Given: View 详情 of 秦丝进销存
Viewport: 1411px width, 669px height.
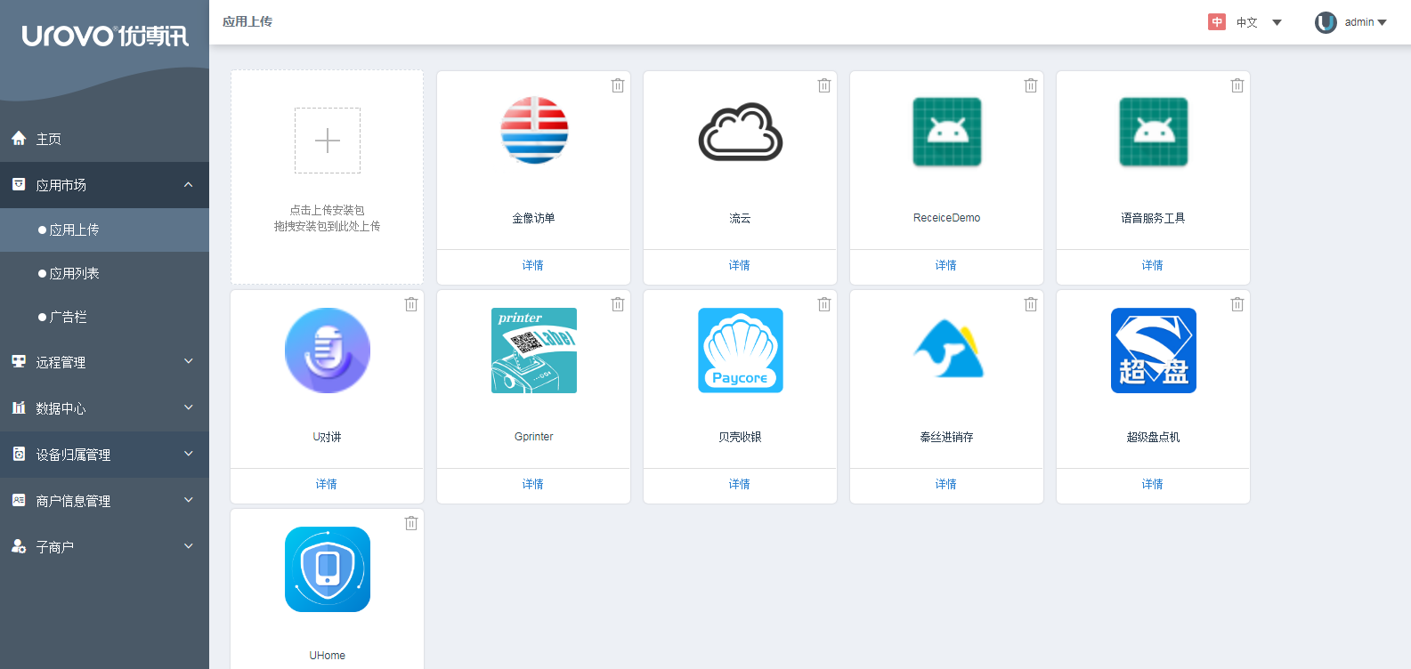Looking at the screenshot, I should coord(946,484).
